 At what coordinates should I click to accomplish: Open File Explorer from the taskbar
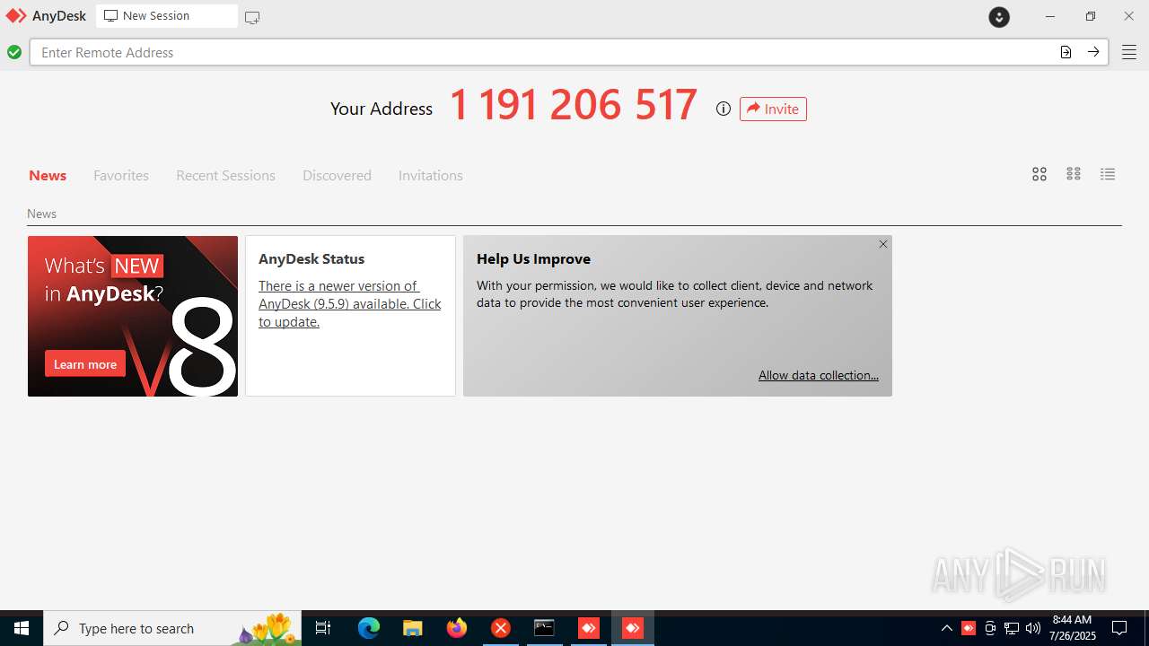point(413,628)
